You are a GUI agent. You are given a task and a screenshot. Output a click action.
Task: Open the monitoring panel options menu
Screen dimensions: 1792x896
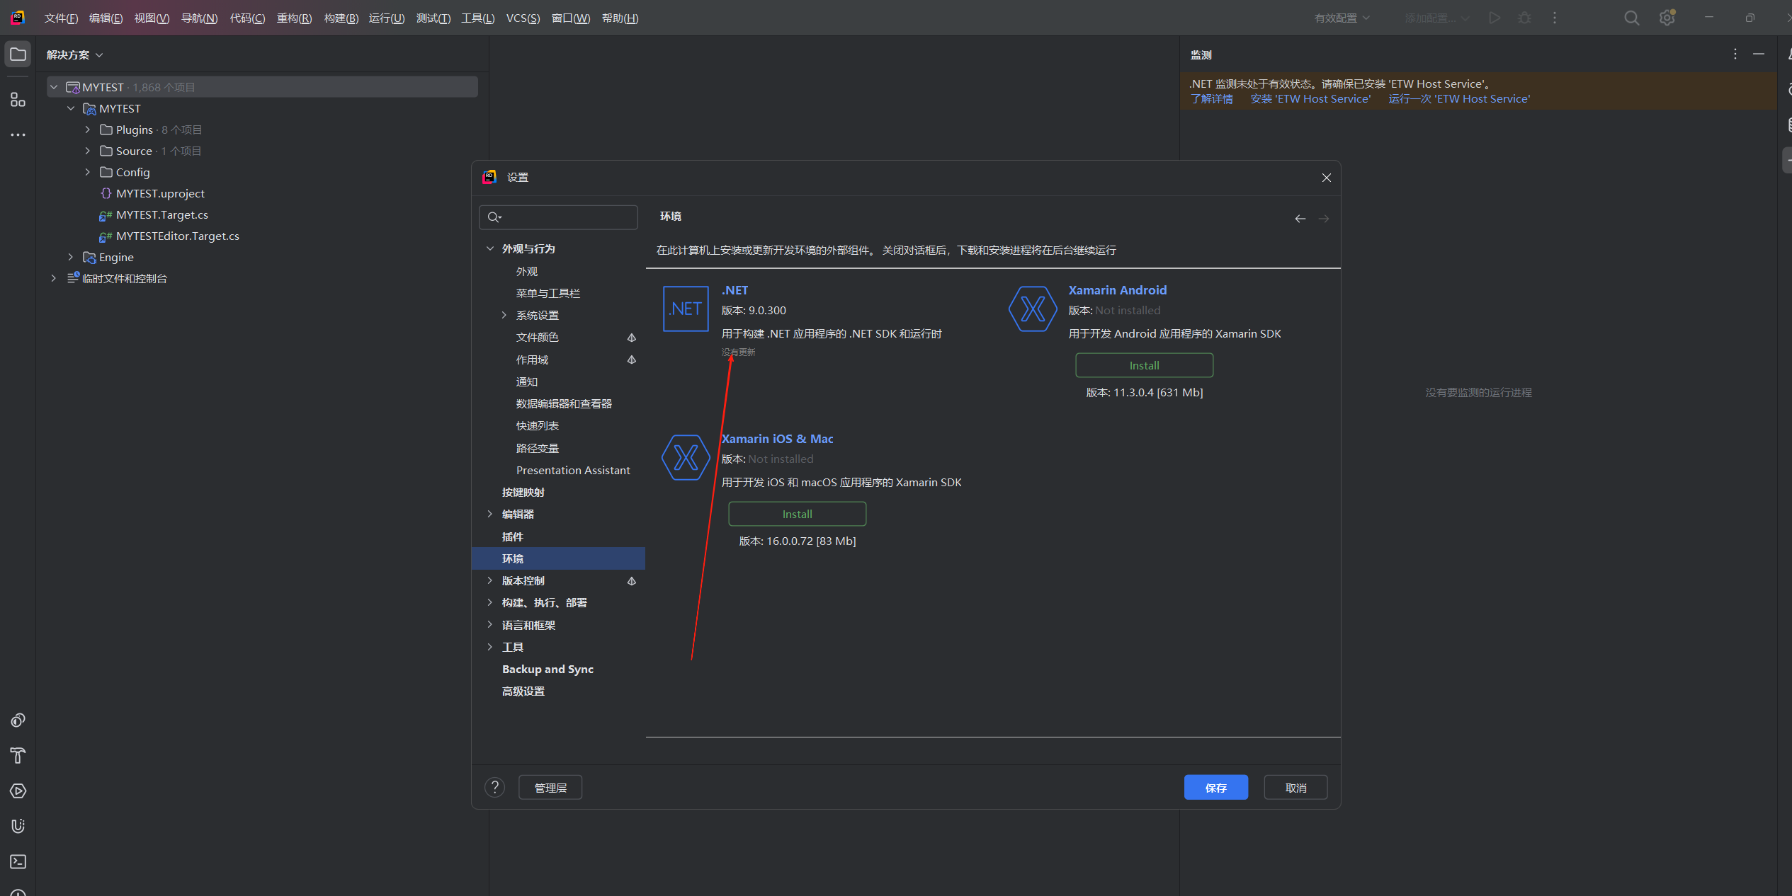[1735, 54]
